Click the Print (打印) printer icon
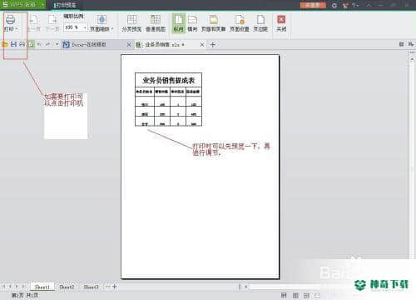 (10, 20)
